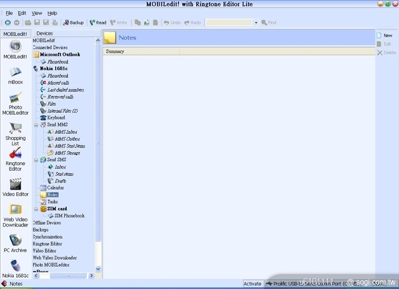Click the Summary column header
This screenshot has height=289, width=399.
coord(142,51)
